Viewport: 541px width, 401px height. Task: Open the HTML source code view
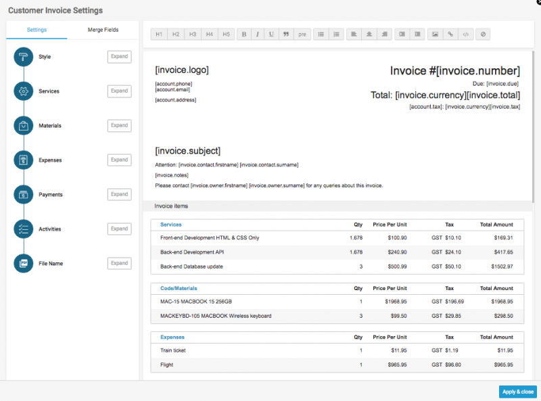[x=465, y=34]
